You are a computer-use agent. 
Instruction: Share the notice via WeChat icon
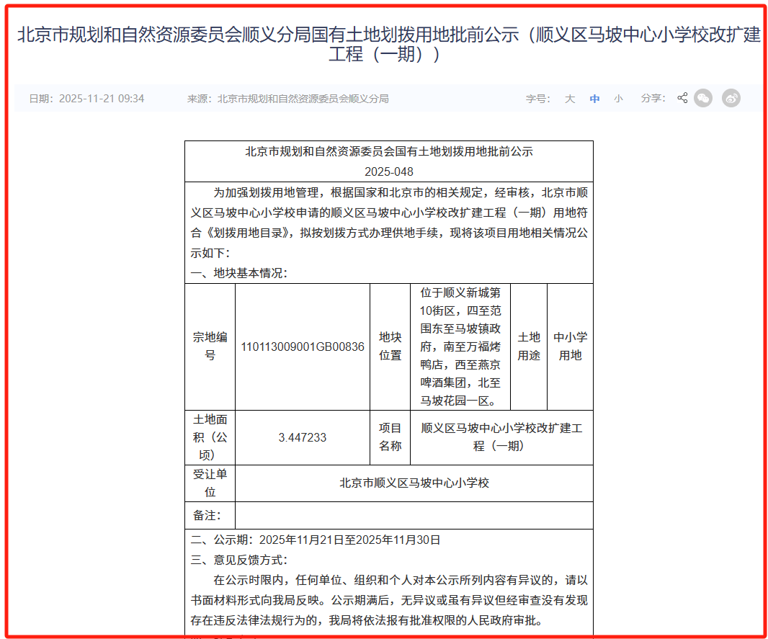click(703, 98)
